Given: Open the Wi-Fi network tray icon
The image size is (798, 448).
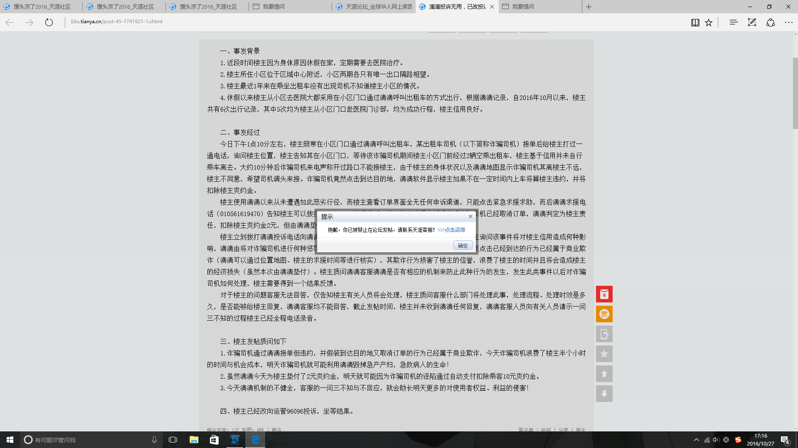Looking at the screenshot, I should [707, 440].
